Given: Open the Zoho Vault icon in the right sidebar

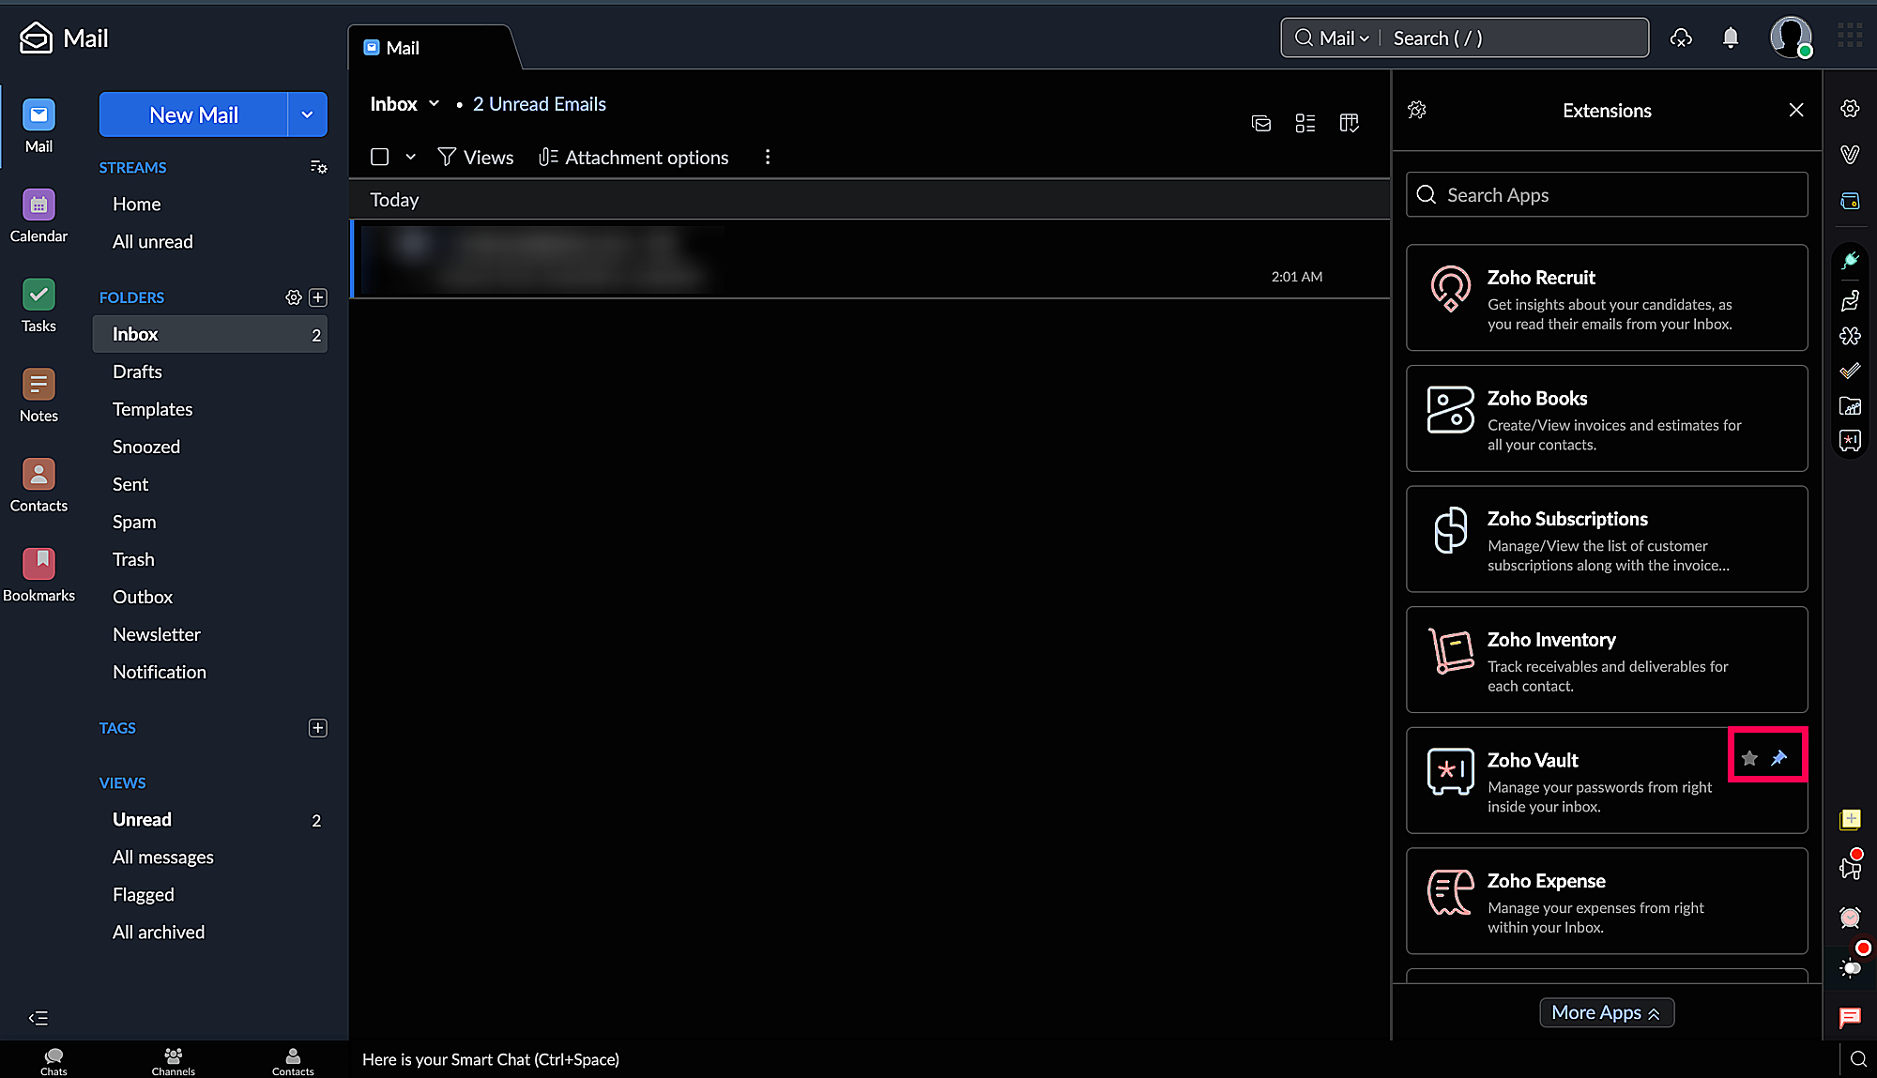Looking at the screenshot, I should click(1850, 441).
